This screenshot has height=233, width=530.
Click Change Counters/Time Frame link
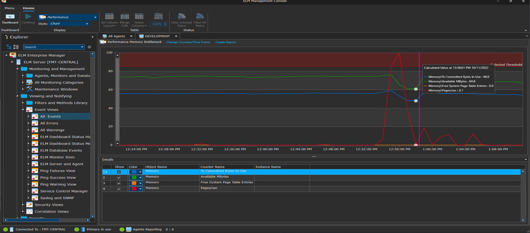coord(188,42)
